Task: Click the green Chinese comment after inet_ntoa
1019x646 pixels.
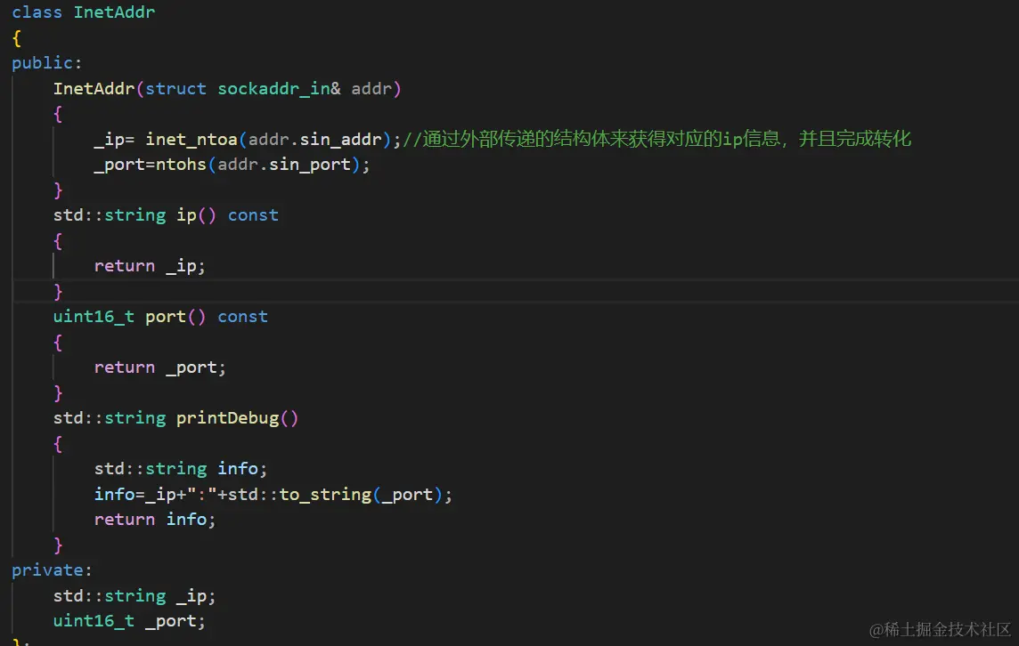Action: click(657, 139)
